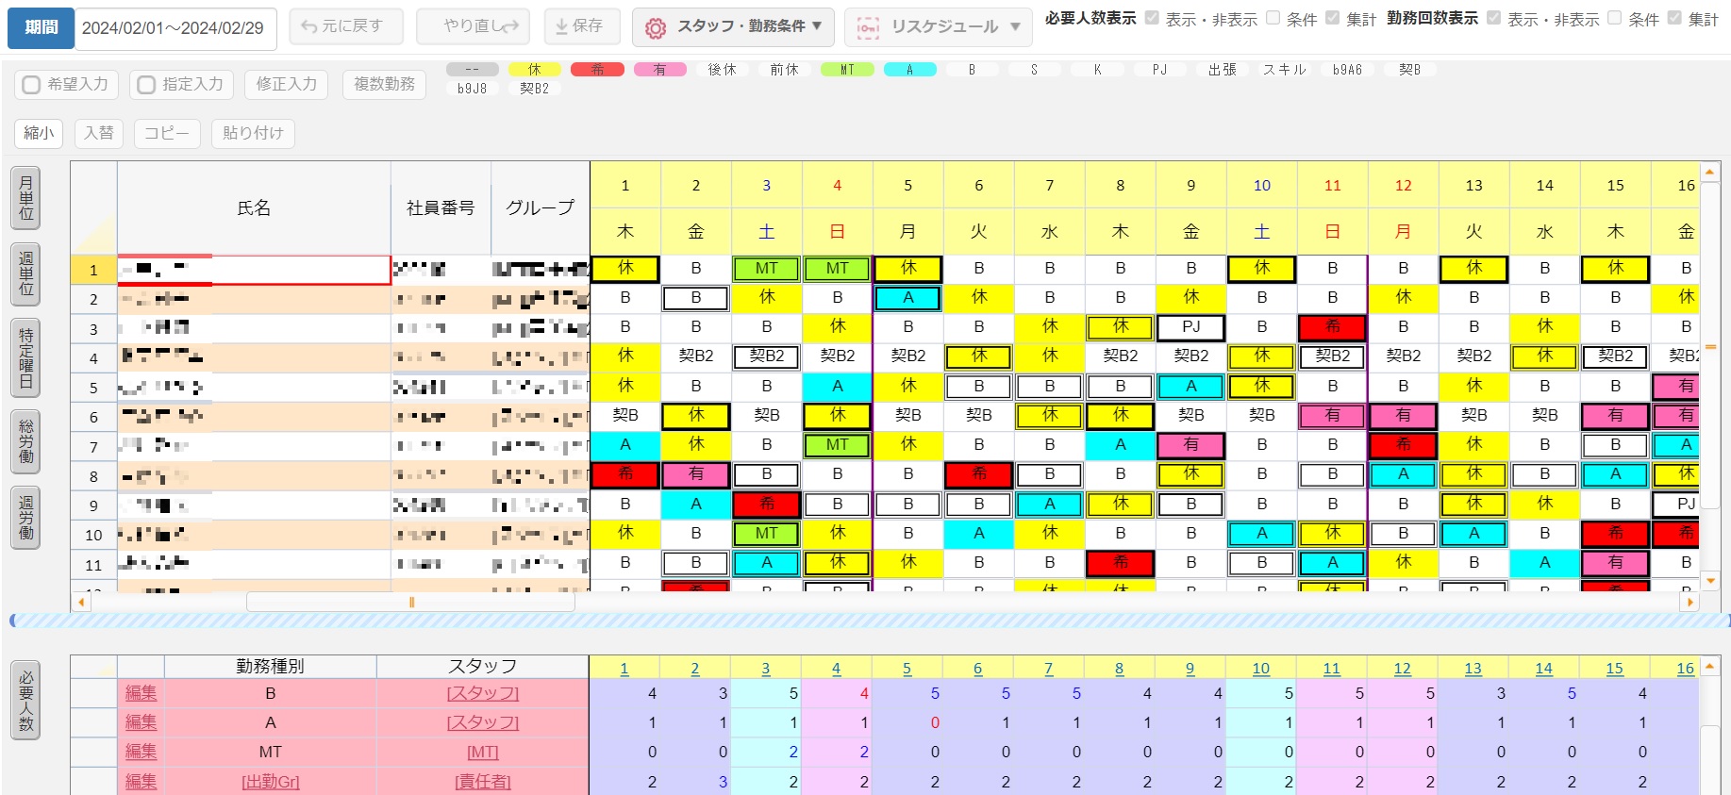Open the [MT] staff link

[x=483, y=753]
